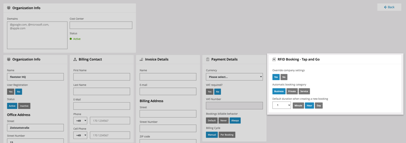
Task: Click the organization Name field fleetster HQ
Action: coord(35,77)
